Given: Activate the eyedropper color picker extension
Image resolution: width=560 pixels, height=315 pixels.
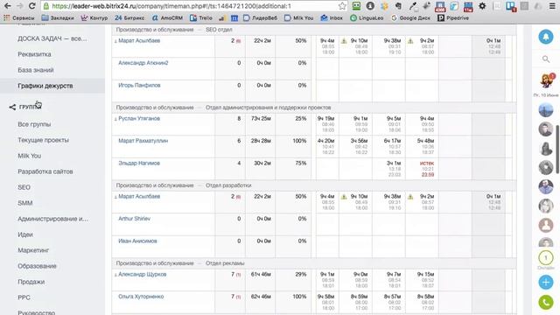Looking at the screenshot, I should point(412,6).
